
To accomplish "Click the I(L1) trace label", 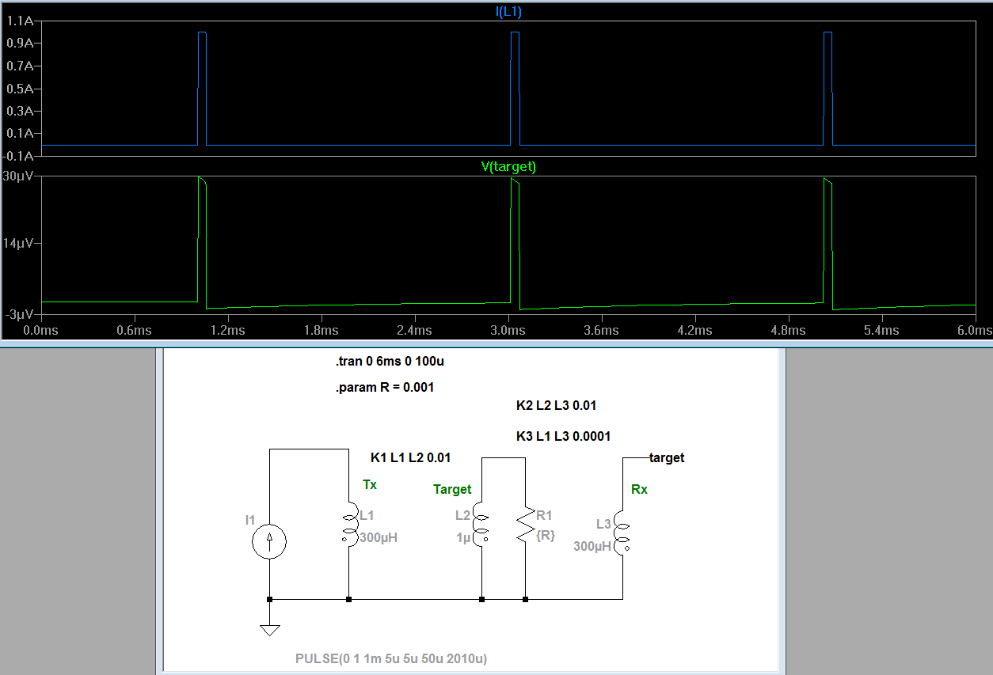I will 507,11.
